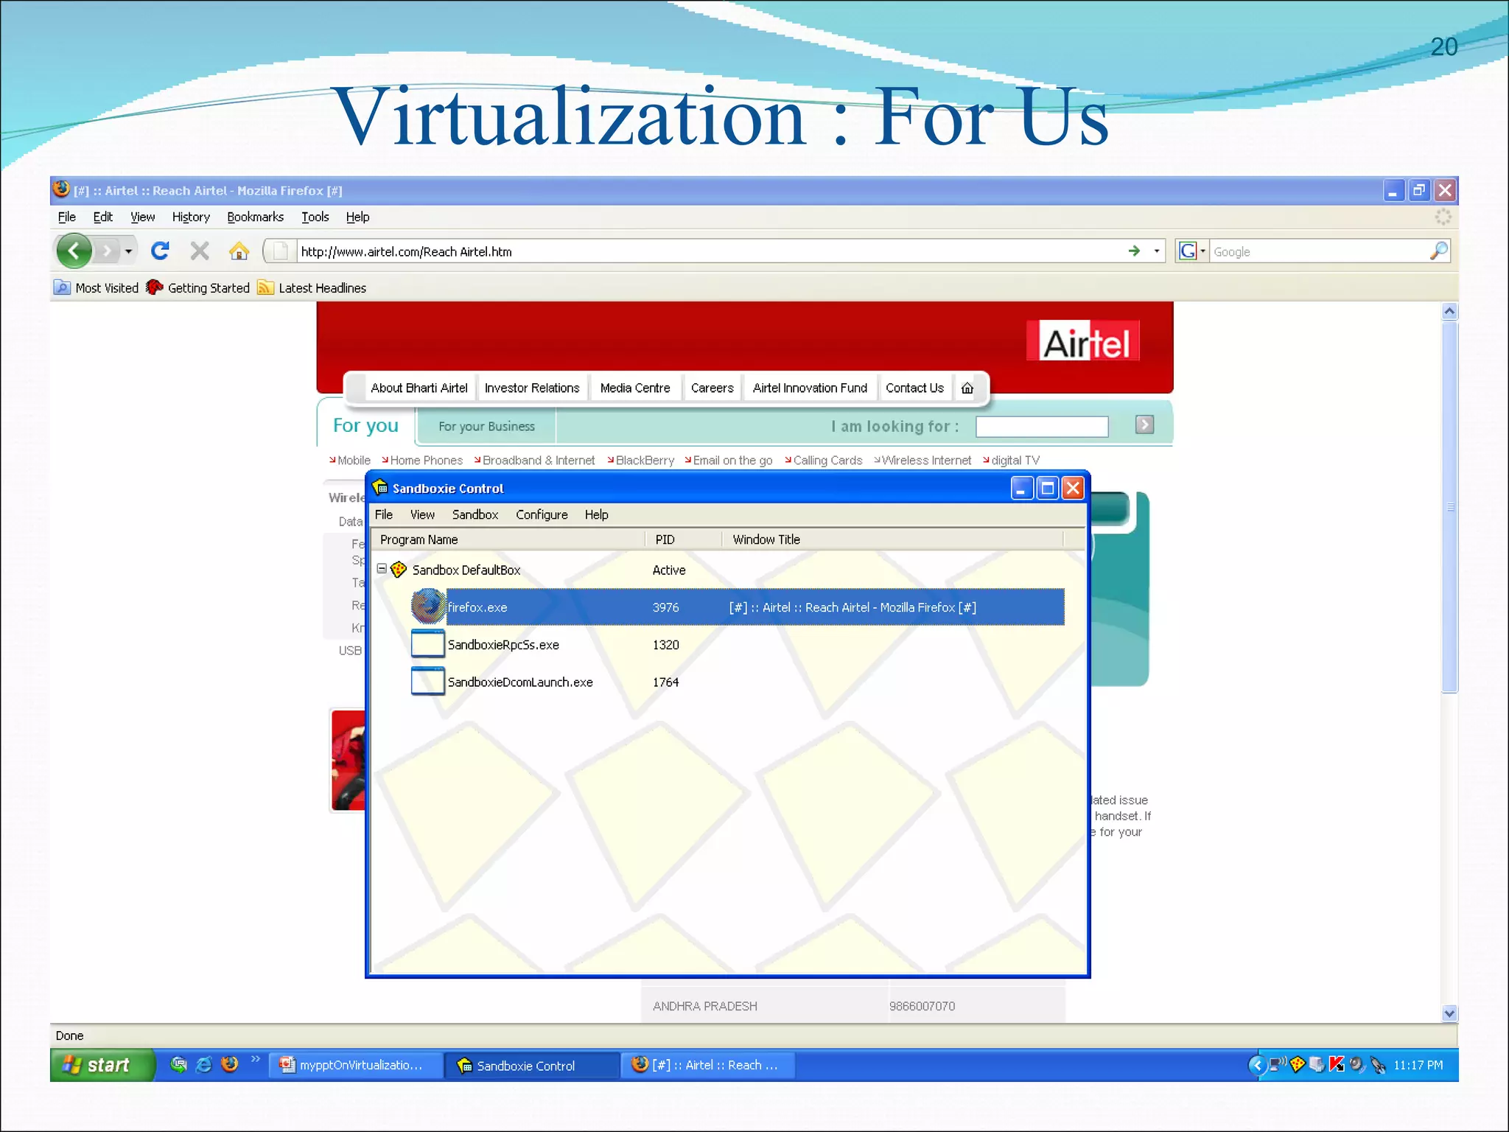Click Firefox forward arrow button
Viewport: 1509px width, 1132px height.
click(107, 251)
